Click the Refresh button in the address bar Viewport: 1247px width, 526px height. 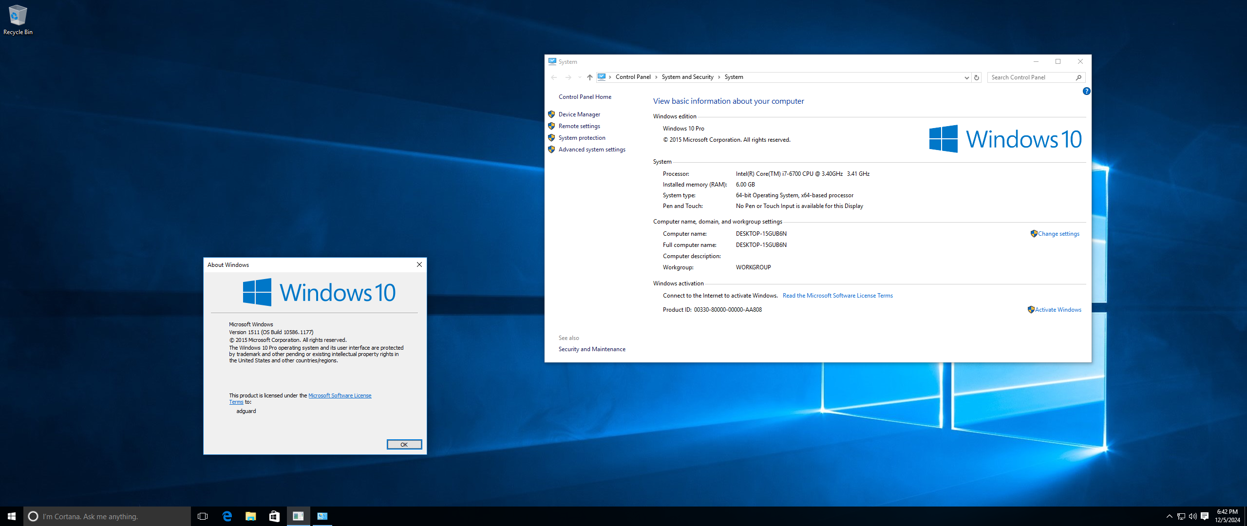click(976, 77)
